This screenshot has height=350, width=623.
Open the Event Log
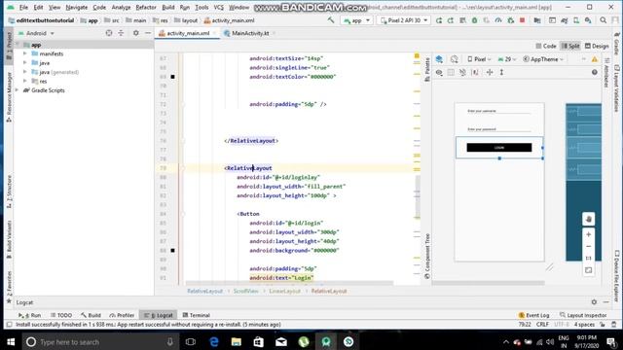point(534,315)
